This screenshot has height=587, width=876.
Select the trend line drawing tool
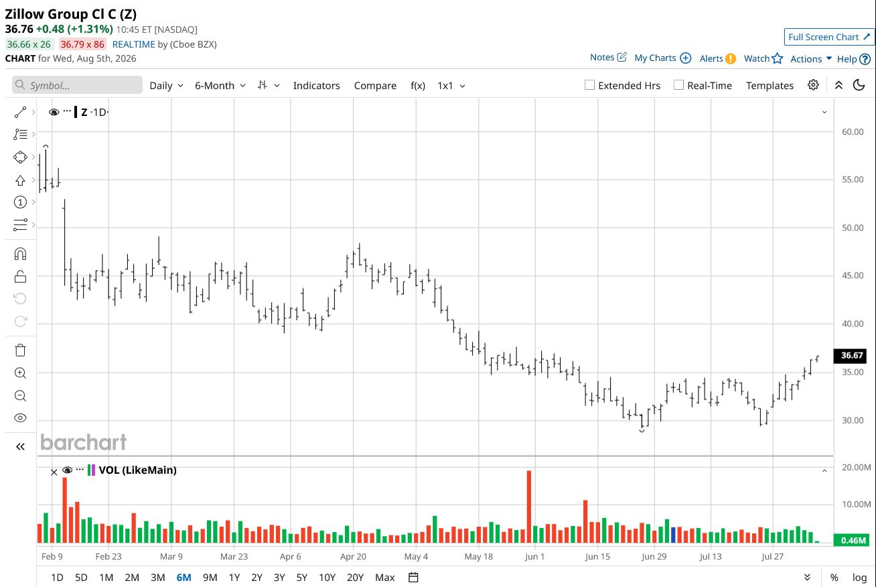[20, 112]
